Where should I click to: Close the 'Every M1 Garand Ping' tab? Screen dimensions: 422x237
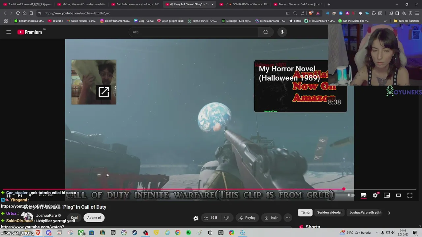tap(212, 4)
